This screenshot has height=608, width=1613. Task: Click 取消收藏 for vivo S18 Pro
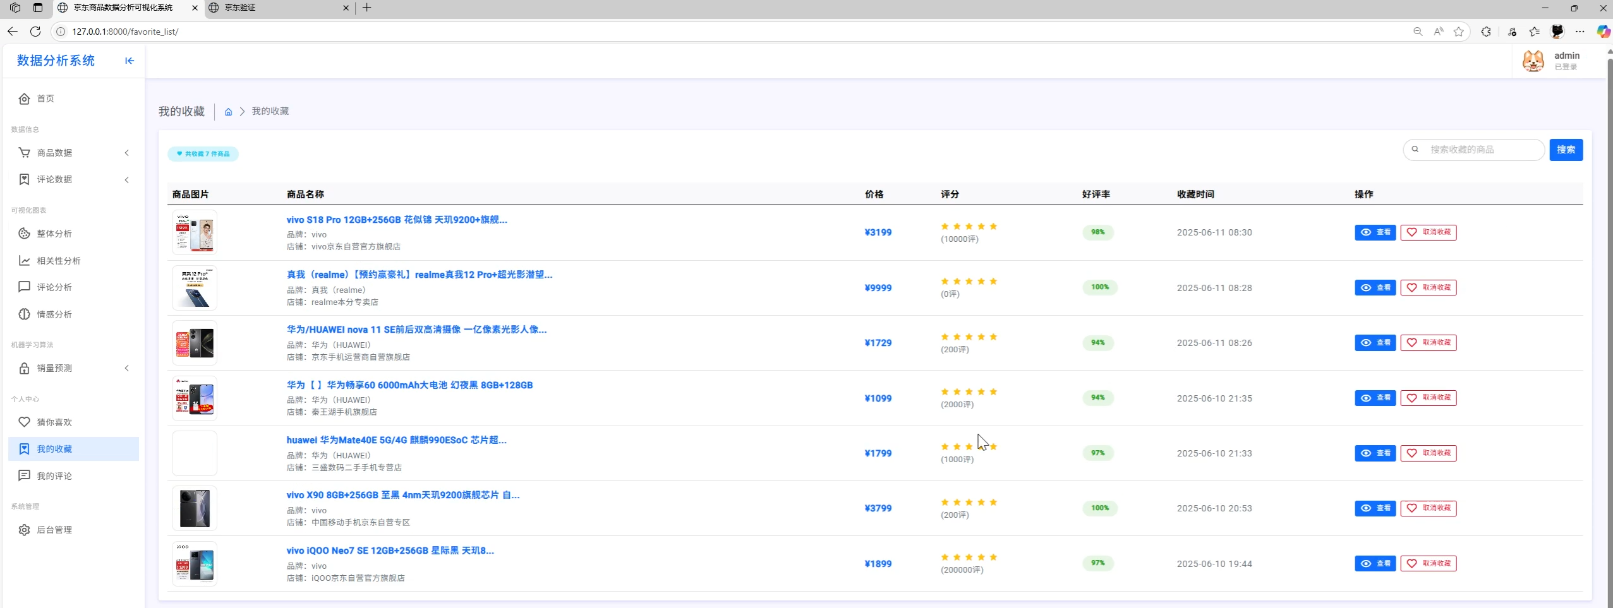tap(1429, 232)
